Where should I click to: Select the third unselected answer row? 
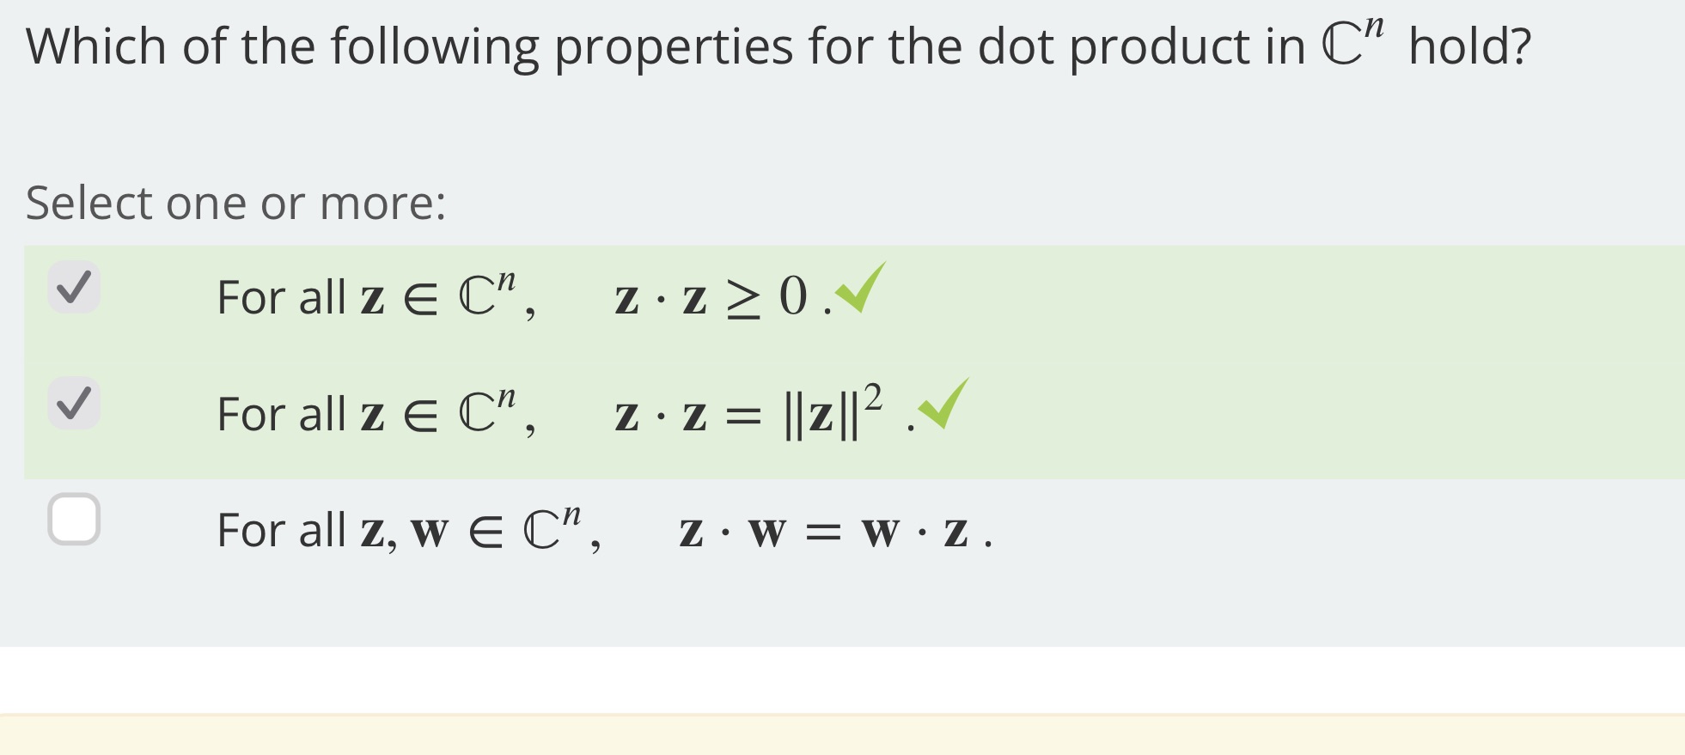pos(516,533)
